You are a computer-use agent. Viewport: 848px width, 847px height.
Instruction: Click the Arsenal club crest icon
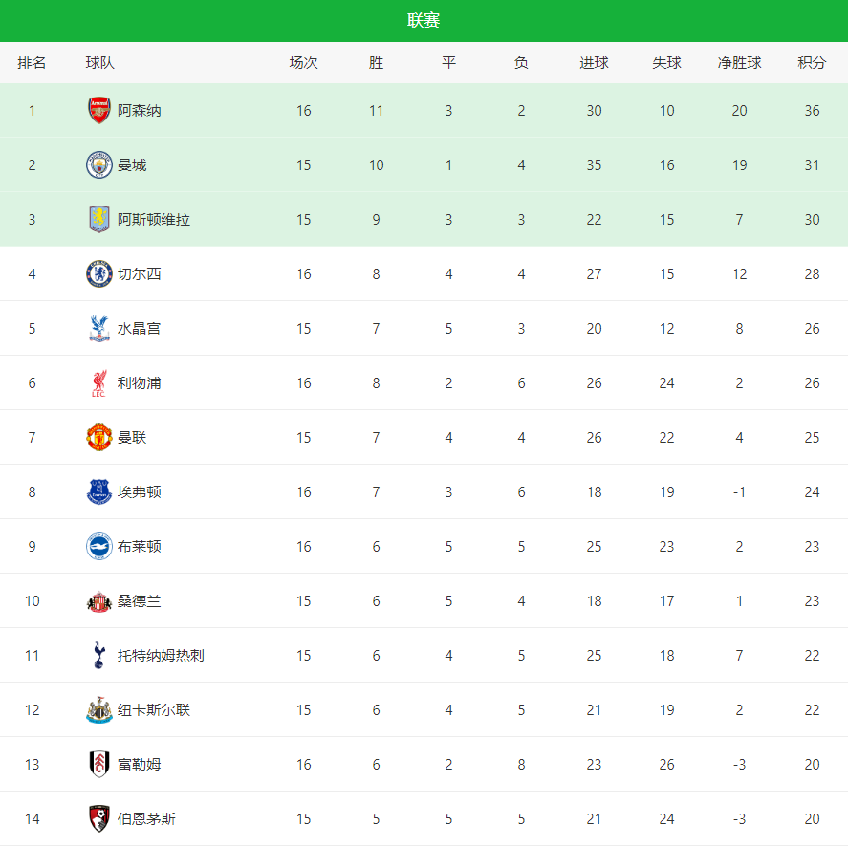[99, 111]
